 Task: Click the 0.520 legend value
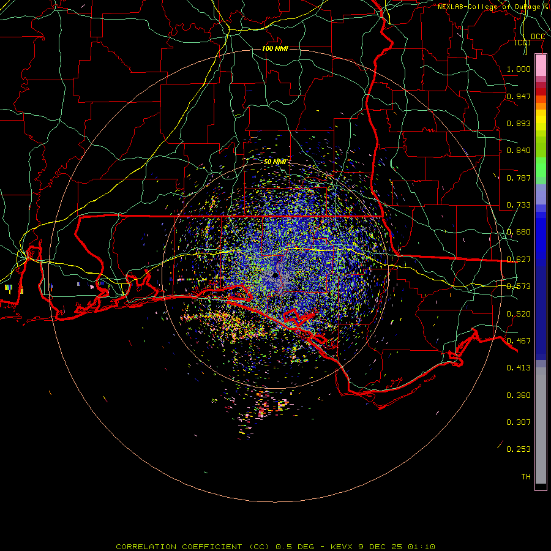pyautogui.click(x=519, y=314)
